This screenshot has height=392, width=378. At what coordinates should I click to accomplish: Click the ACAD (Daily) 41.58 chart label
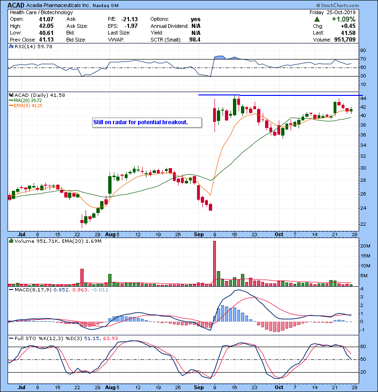click(40, 95)
